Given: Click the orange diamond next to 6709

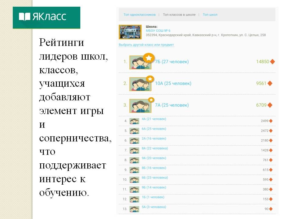Looking at the screenshot, I should tap(270, 105).
